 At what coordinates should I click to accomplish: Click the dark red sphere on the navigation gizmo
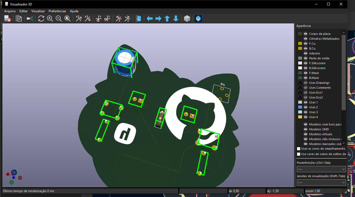20,178
